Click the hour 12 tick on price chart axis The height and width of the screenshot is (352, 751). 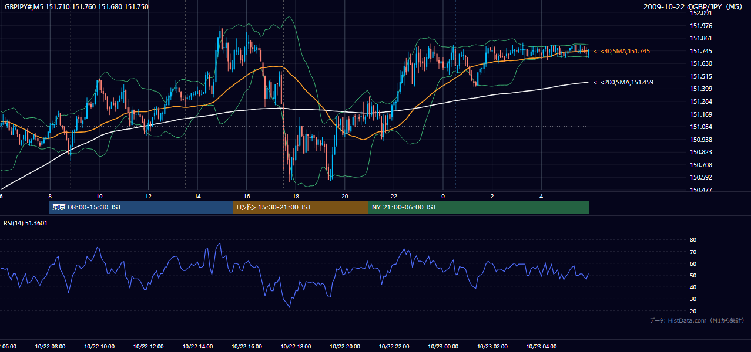click(148, 197)
